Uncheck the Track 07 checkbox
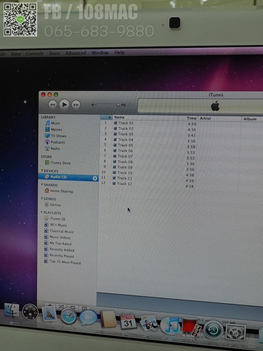263x351 pixels. pyautogui.click(x=115, y=156)
